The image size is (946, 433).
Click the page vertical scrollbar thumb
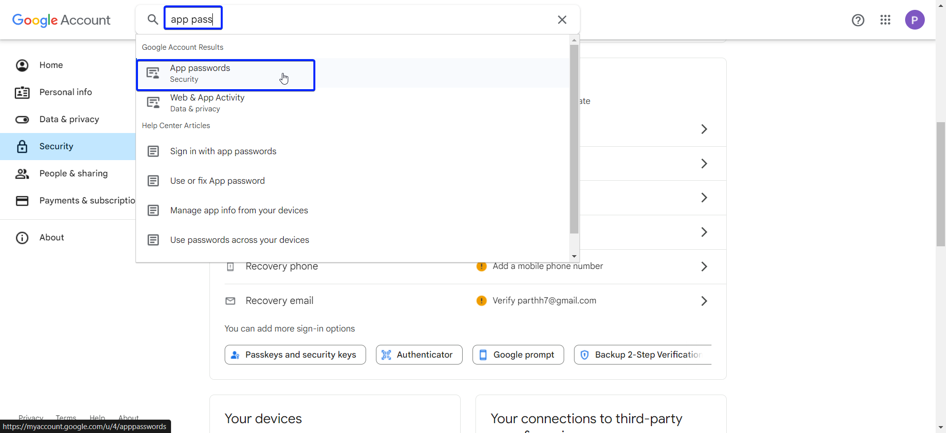point(941,184)
